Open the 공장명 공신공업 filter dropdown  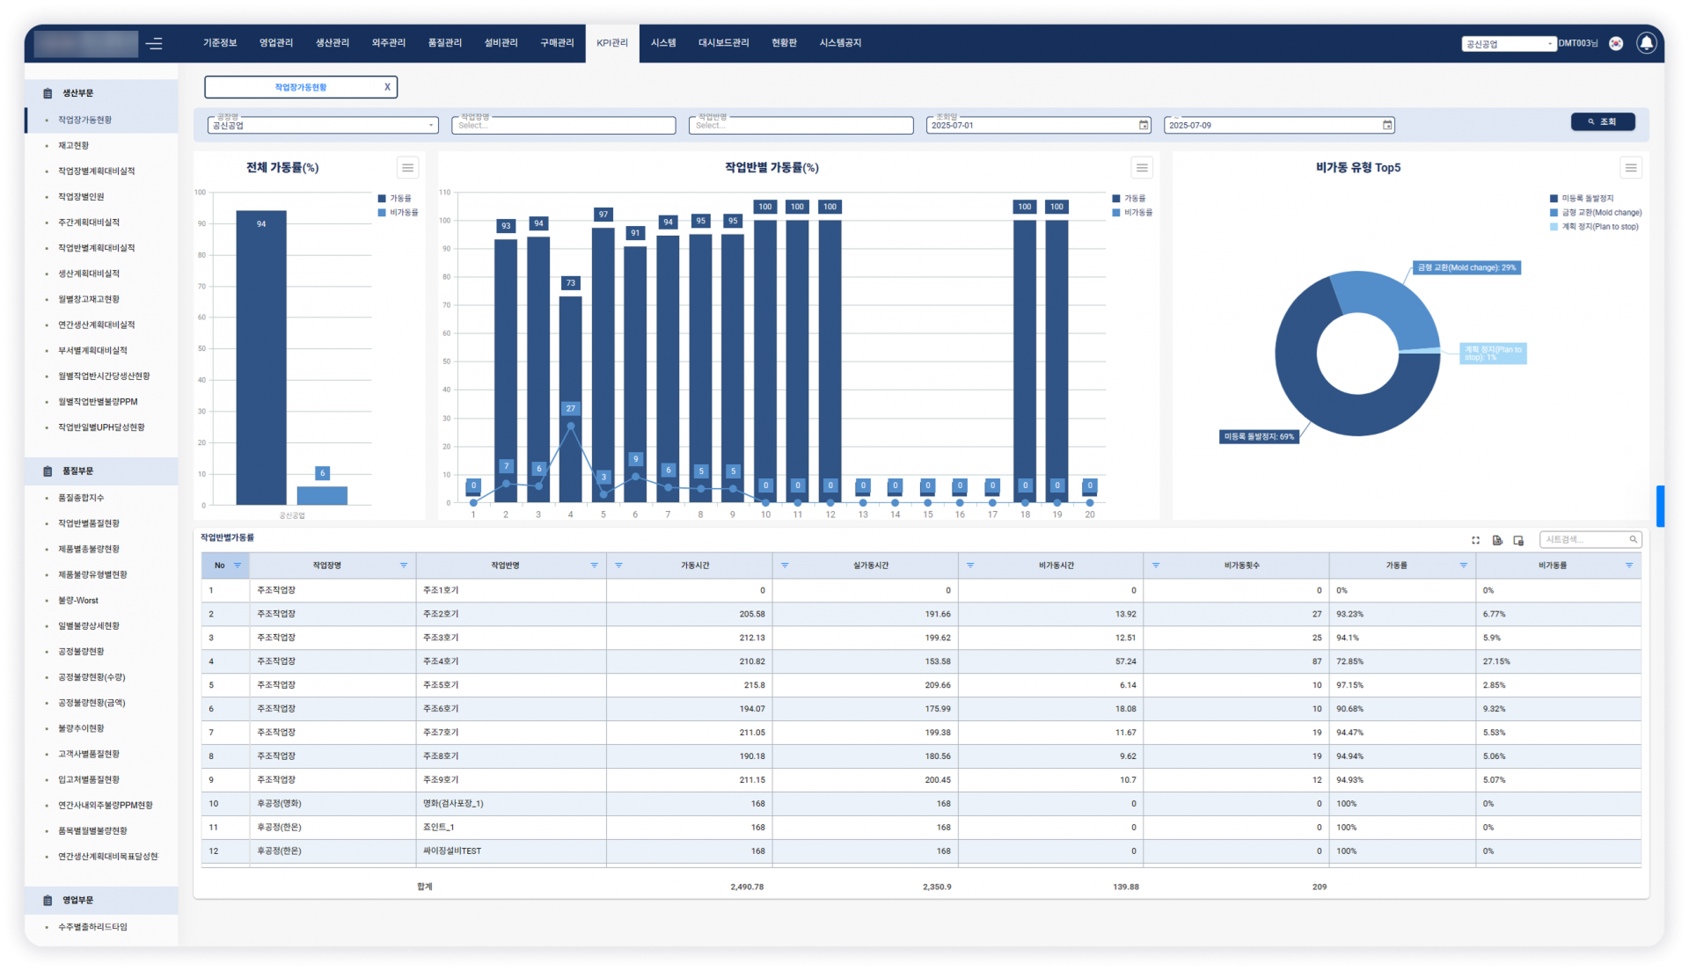[323, 126]
